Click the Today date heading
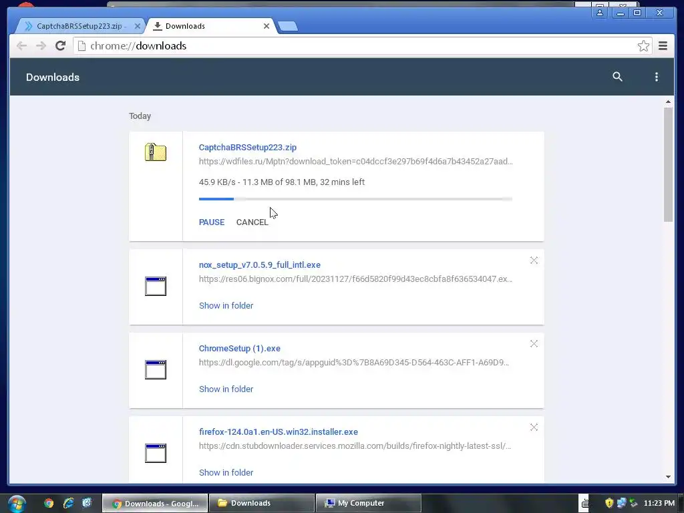 pyautogui.click(x=140, y=116)
